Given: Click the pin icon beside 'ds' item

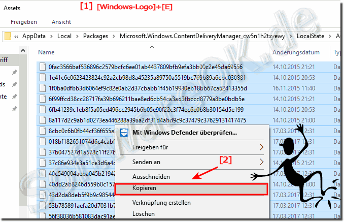Looking at the screenshot, I should (15, 84).
